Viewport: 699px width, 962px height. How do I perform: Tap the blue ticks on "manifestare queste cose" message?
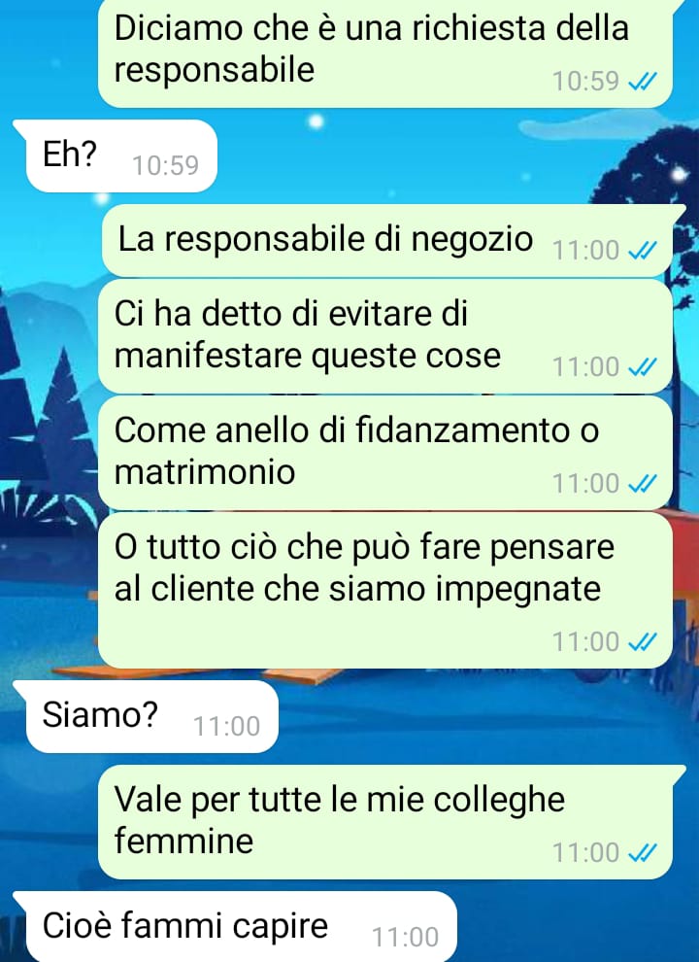coord(644,367)
